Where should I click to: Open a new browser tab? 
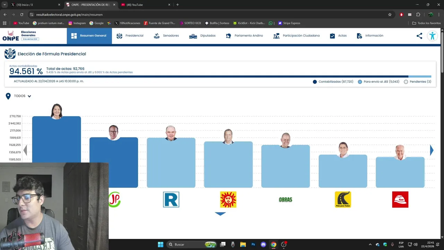tap(178, 5)
